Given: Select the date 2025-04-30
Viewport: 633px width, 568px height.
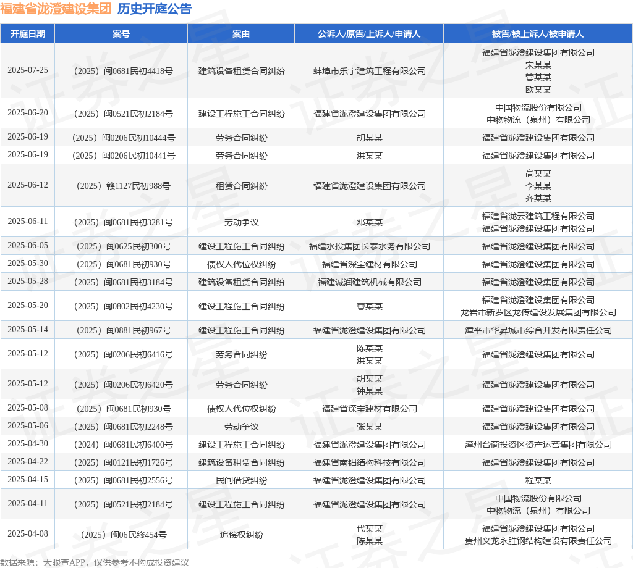Looking at the screenshot, I should coord(27,443).
